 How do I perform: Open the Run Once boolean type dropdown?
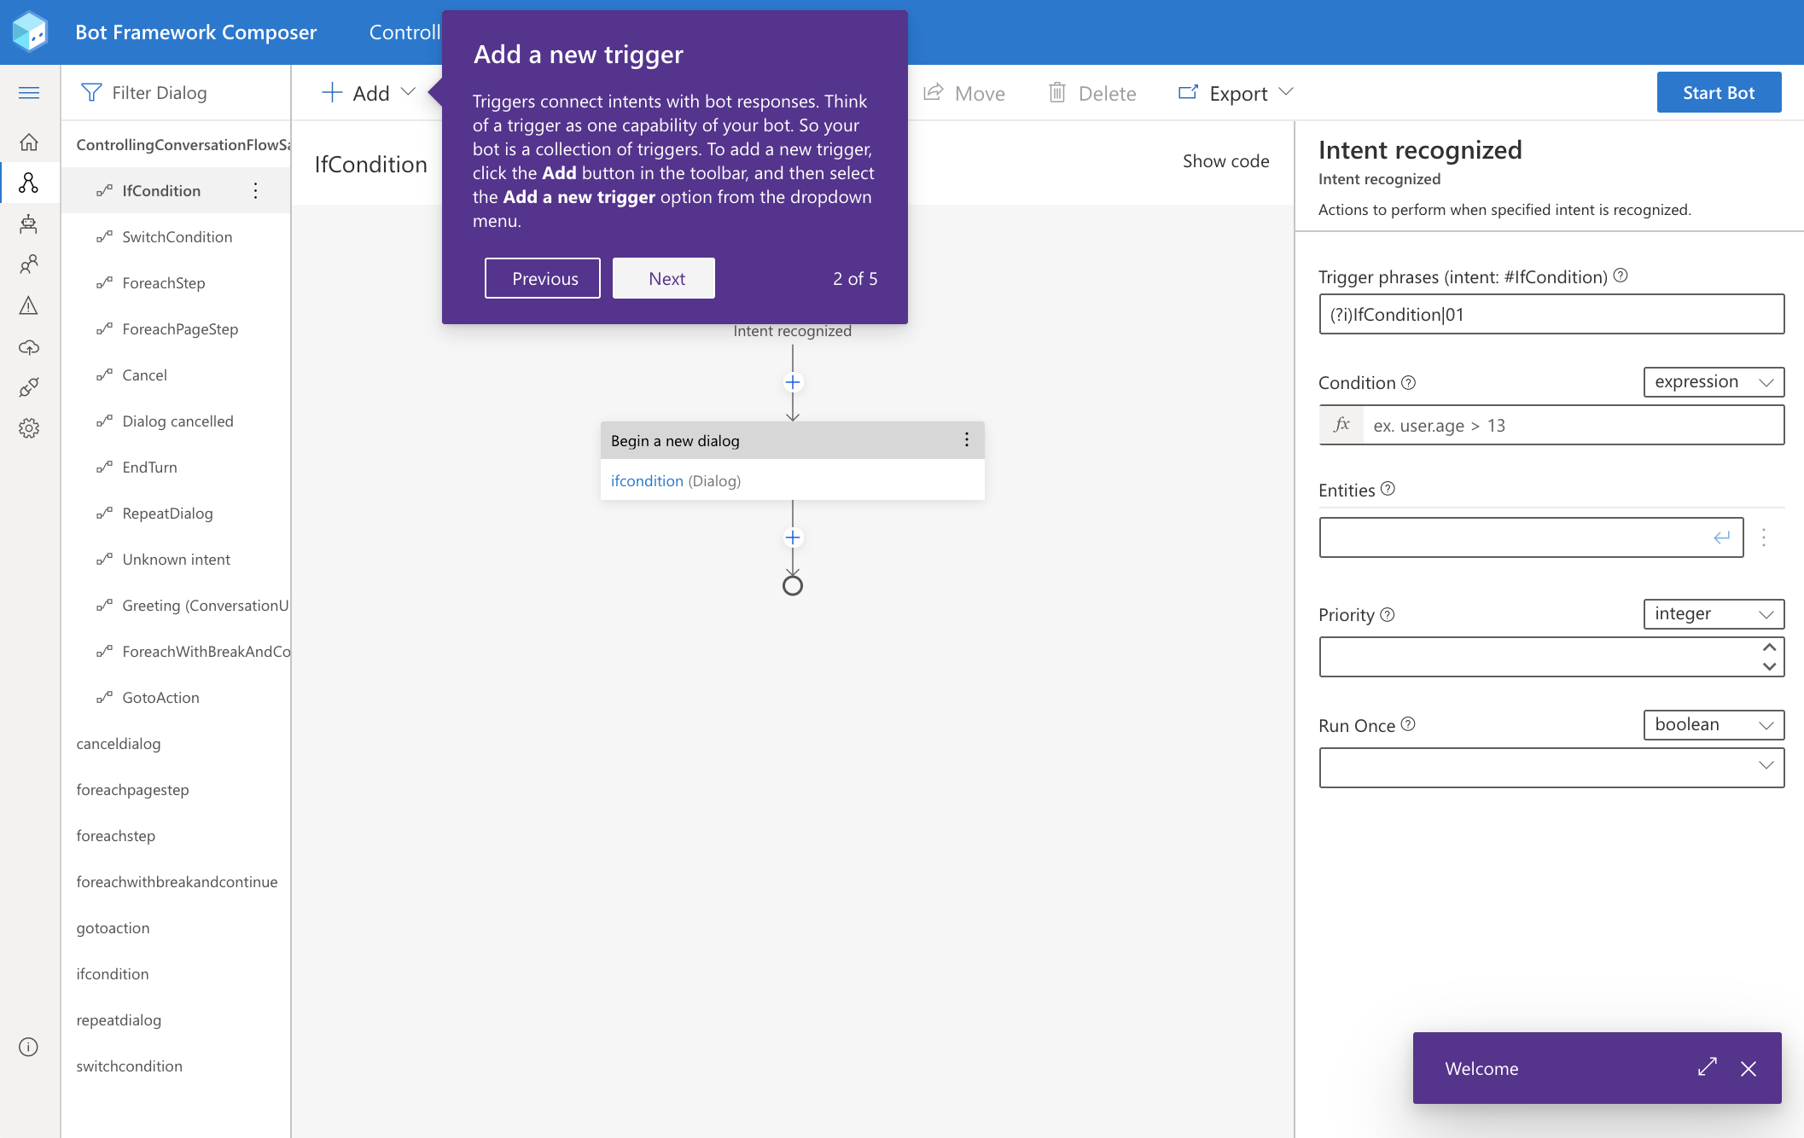(1713, 725)
